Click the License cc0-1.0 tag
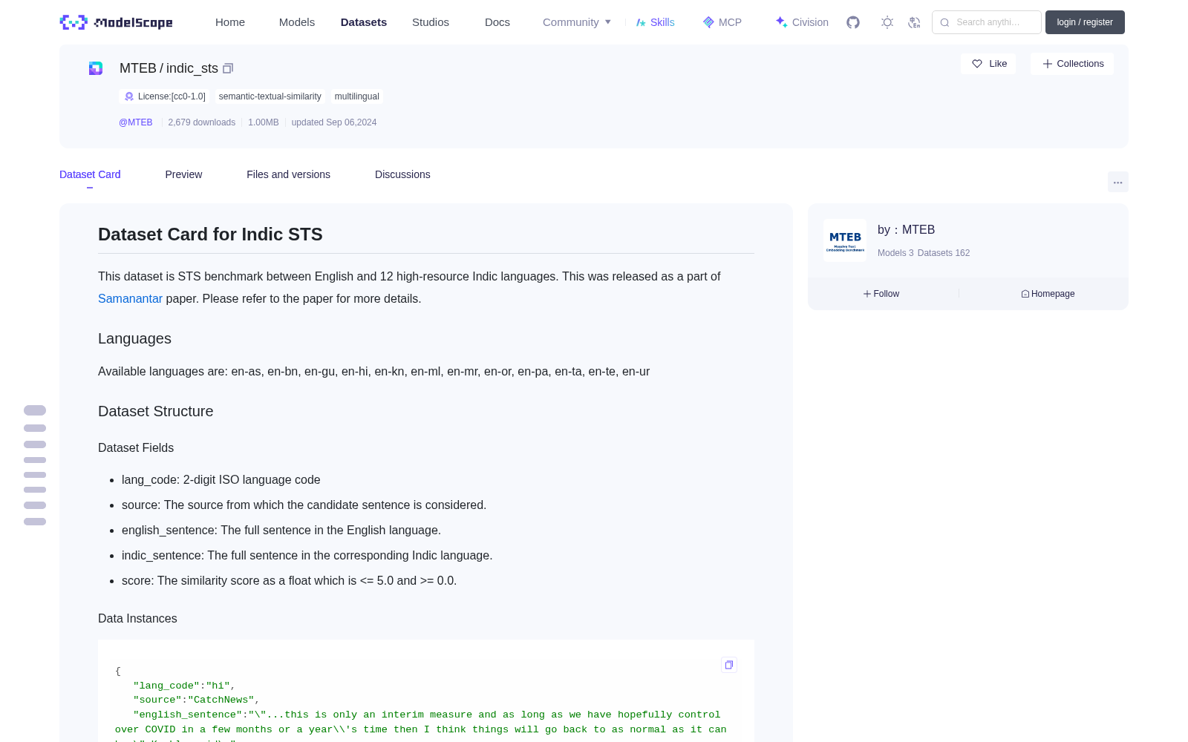The width and height of the screenshot is (1188, 742). click(165, 96)
